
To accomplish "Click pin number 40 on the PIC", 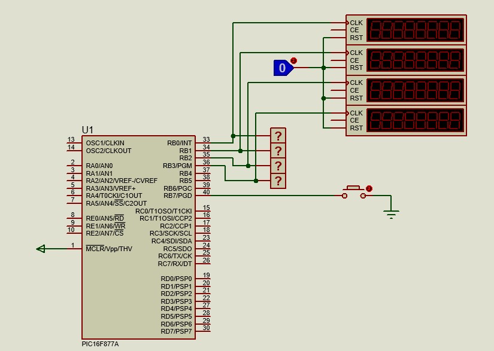I will 206,192.
